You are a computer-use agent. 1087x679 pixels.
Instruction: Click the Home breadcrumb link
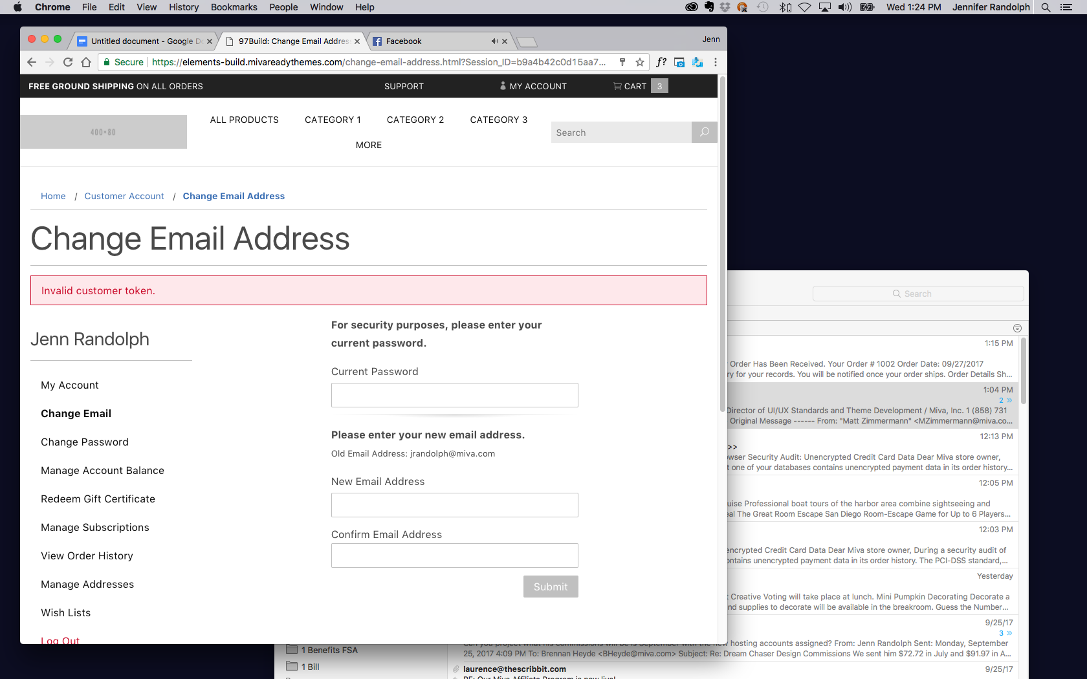click(53, 196)
